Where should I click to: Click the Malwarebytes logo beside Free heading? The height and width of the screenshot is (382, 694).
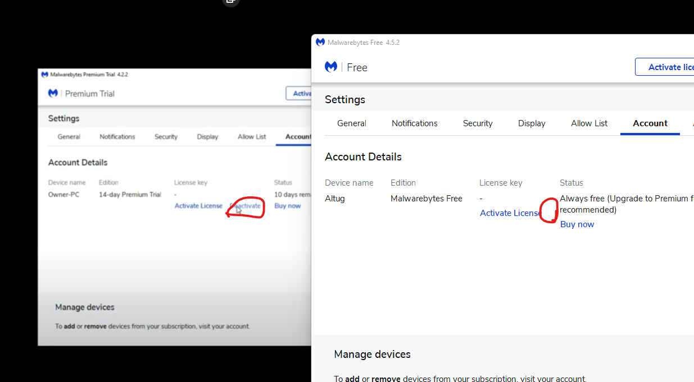tap(331, 67)
